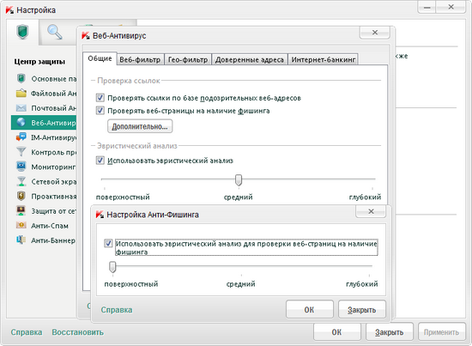
Task: Select IM-Антивирус chat icon
Action: 21,137
